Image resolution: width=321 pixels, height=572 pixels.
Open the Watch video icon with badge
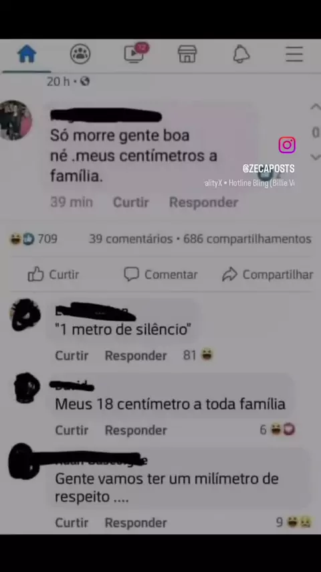click(136, 53)
